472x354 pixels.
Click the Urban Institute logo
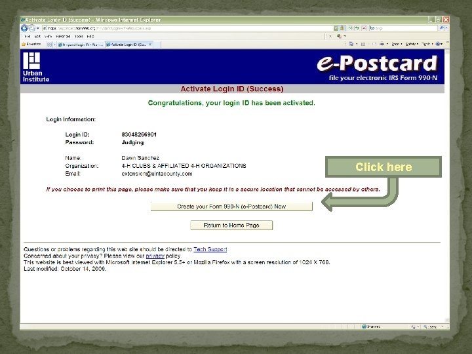pos(36,67)
